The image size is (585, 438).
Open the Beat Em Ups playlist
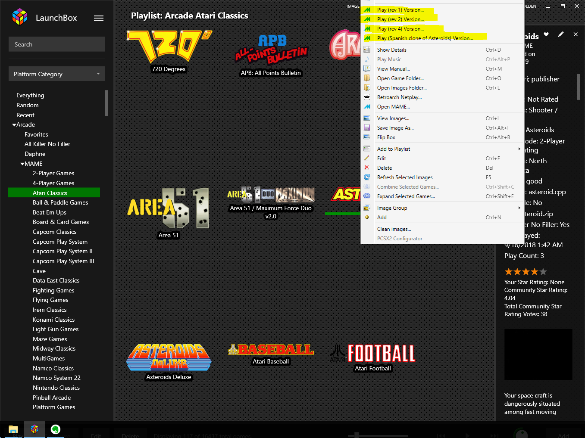[x=50, y=212]
